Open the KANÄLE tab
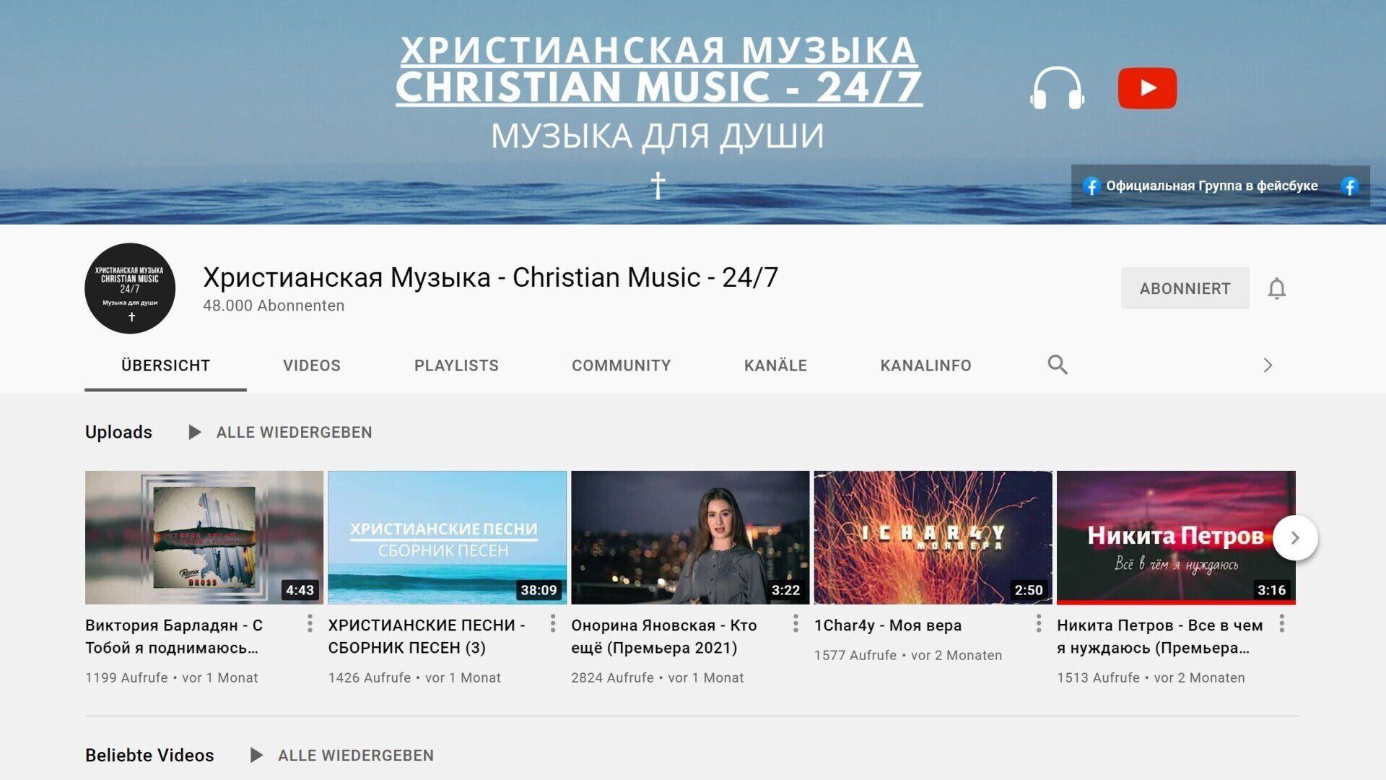The width and height of the screenshot is (1386, 780). (x=775, y=365)
